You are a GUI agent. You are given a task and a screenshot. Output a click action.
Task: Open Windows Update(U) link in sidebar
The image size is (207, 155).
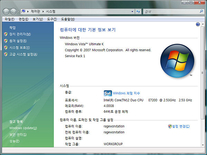tap(23, 128)
